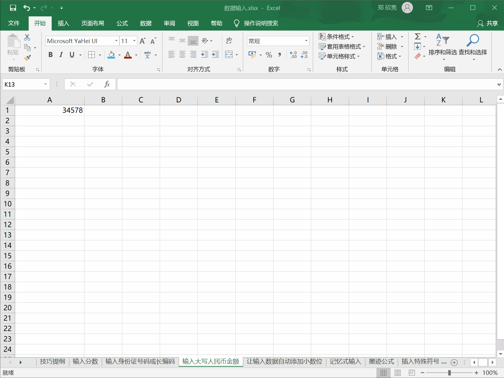Screen dimensions: 504x378
Task: Align text to top of cell
Action: pos(172,41)
